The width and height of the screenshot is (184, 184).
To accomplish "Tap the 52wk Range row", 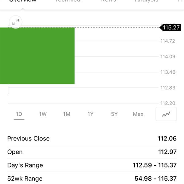I will pyautogui.click(x=92, y=178).
